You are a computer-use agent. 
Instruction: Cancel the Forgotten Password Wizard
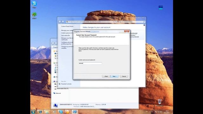124,76
